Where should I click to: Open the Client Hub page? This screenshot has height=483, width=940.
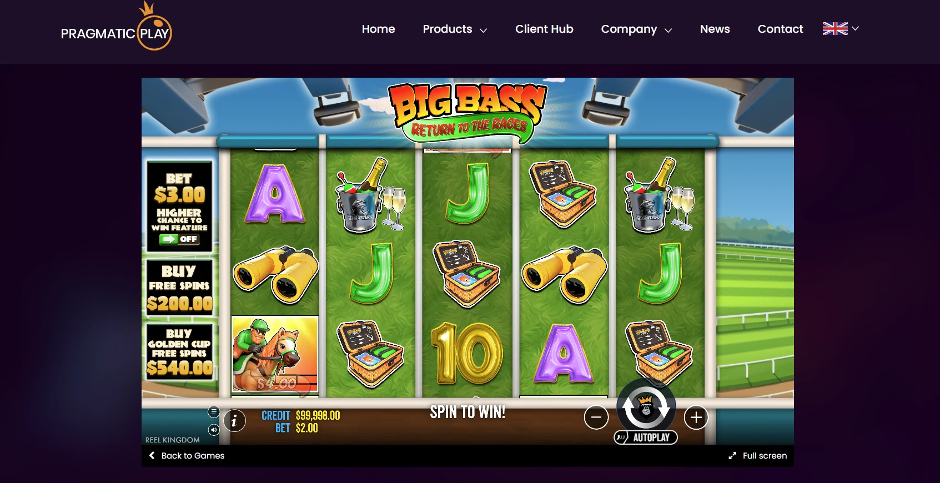coord(544,29)
